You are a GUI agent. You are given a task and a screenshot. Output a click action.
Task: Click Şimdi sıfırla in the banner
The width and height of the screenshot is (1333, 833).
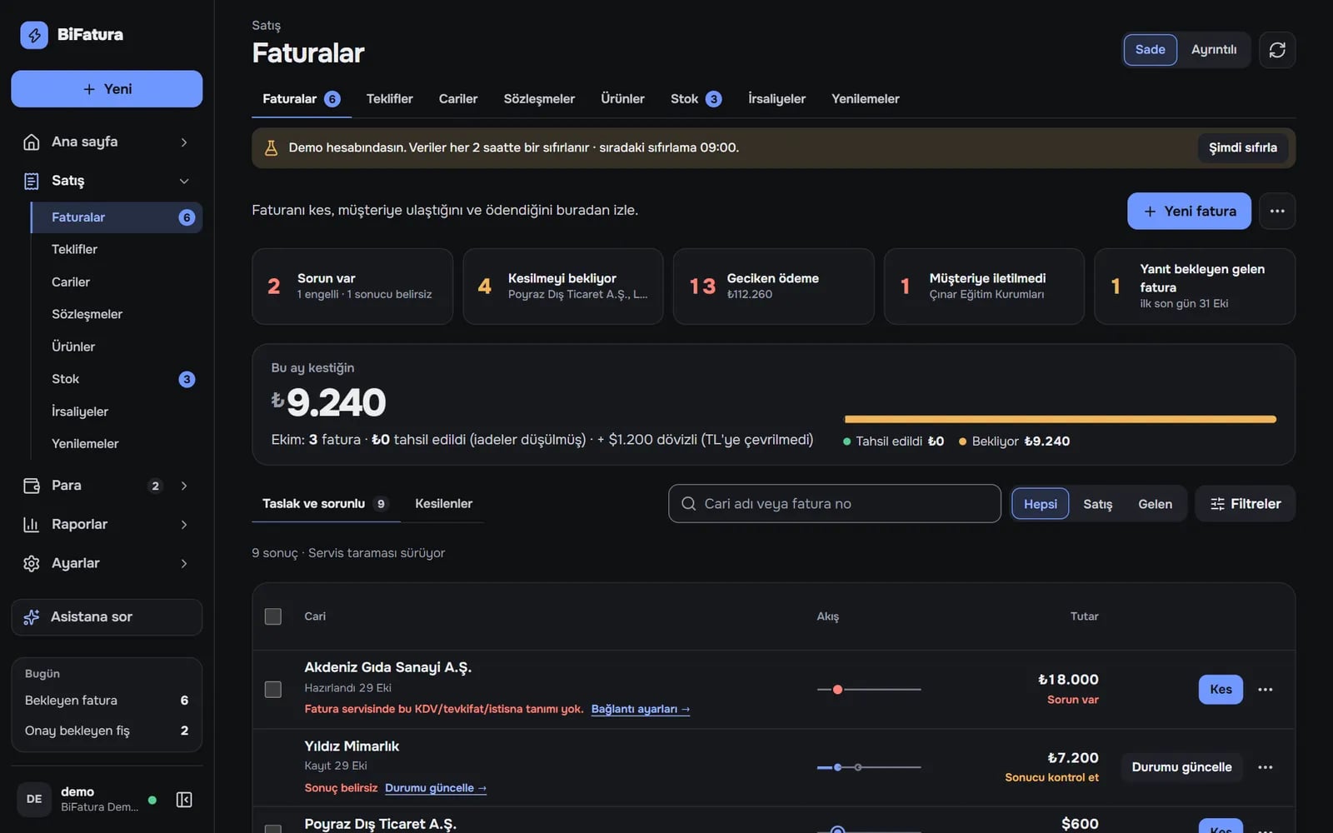(x=1243, y=148)
